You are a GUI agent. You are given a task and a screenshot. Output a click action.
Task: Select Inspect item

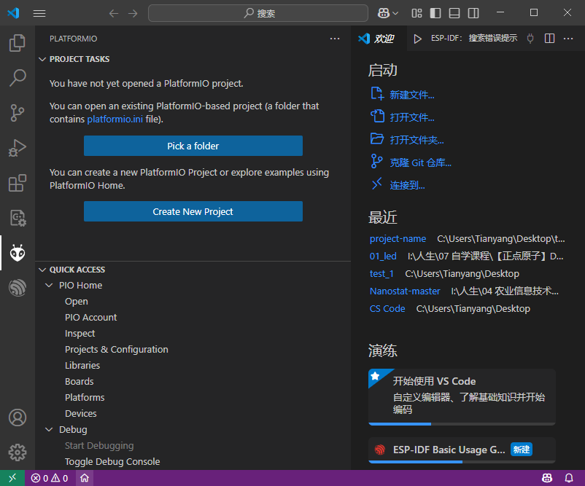pyautogui.click(x=193, y=334)
